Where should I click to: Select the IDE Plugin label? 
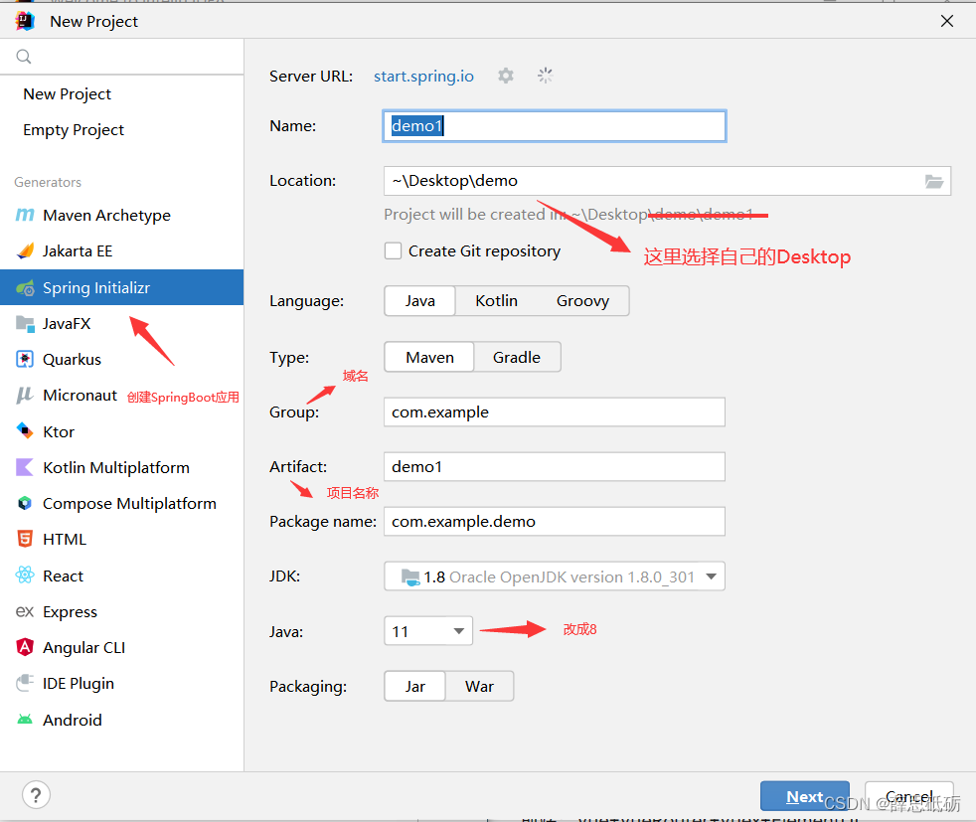click(79, 684)
